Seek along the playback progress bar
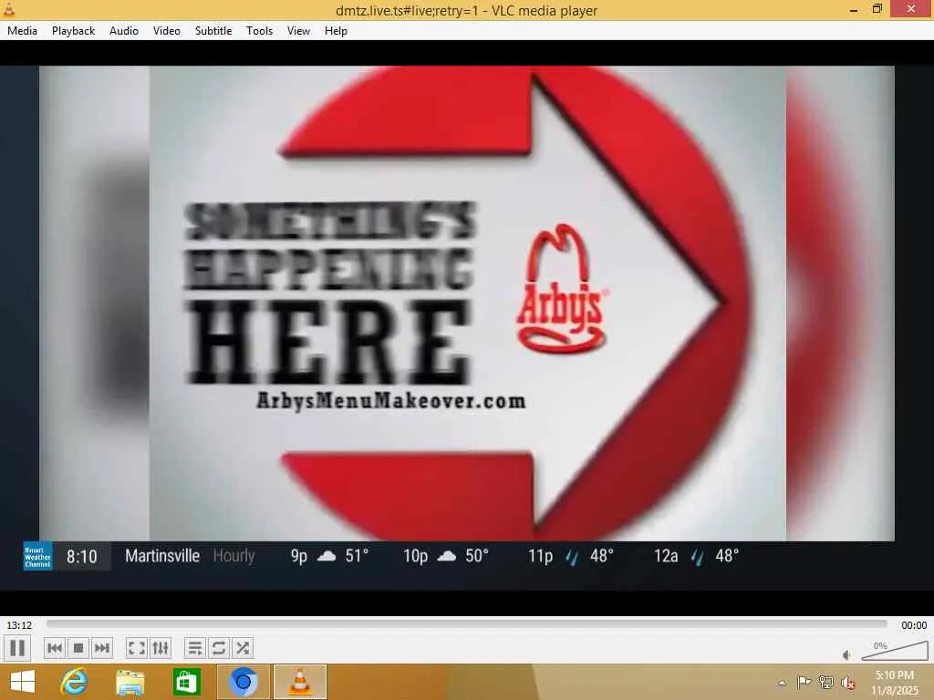 pyautogui.click(x=466, y=624)
